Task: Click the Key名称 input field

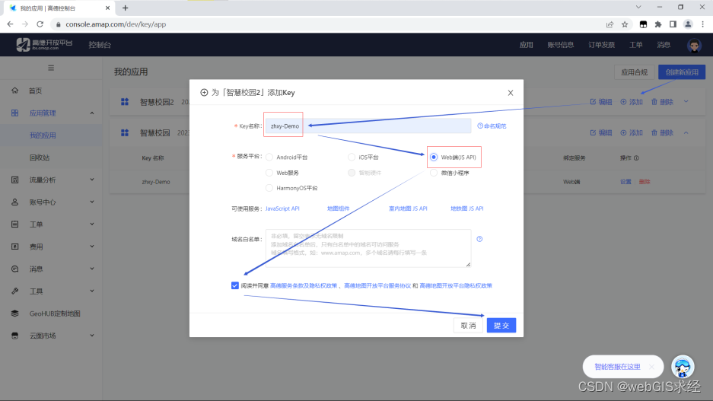Action: (368, 126)
